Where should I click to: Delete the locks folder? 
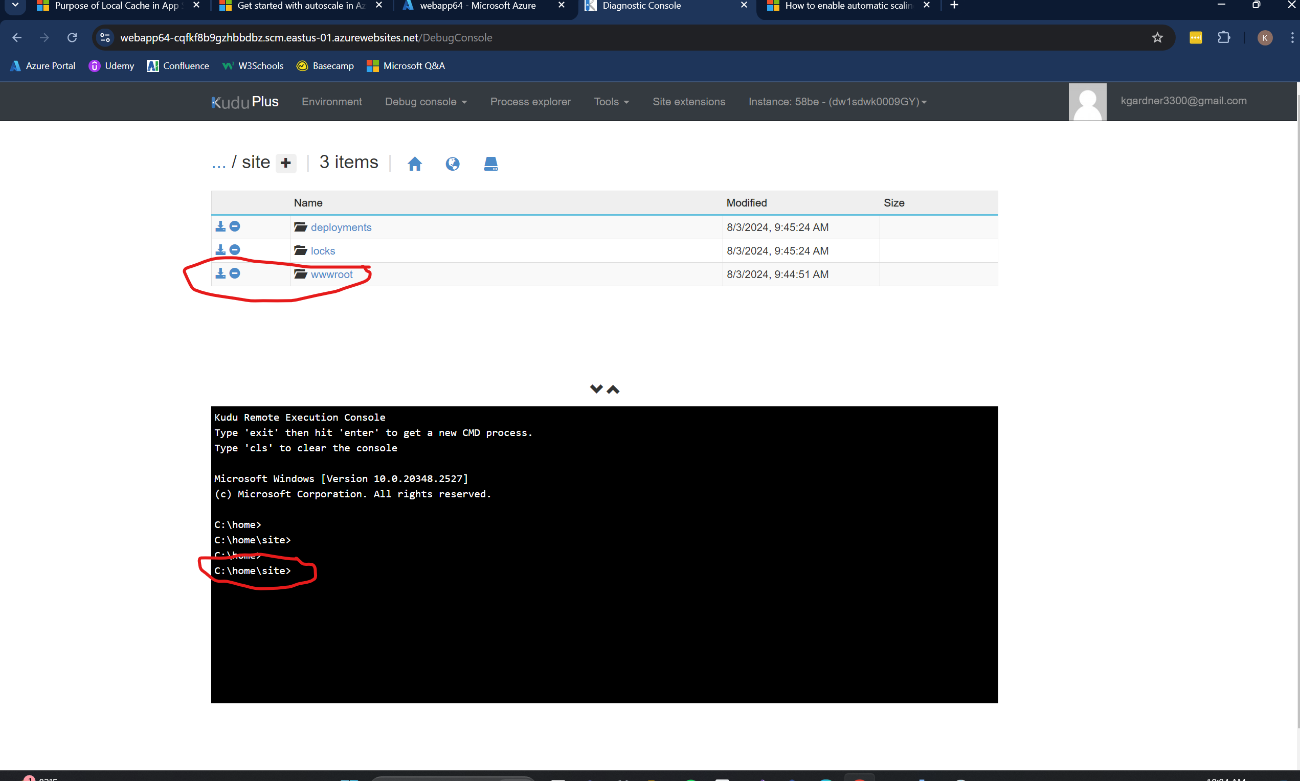[x=235, y=250]
